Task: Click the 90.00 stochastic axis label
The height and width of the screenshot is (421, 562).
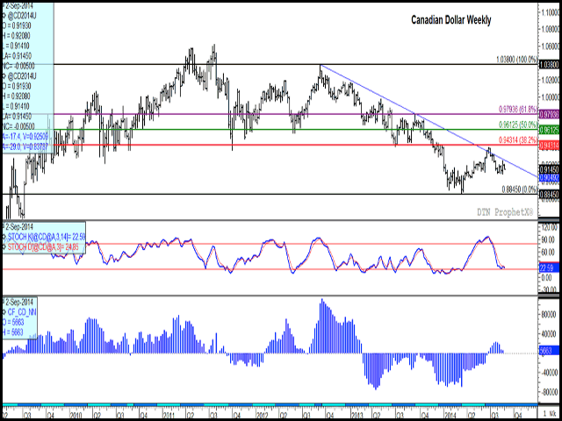Action: (550, 239)
